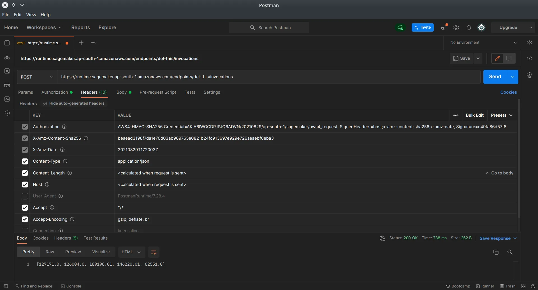538x290 pixels.
Task: Toggle two-pane view icon in status bar
Action: tap(523, 286)
